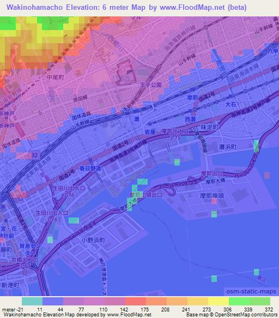Select the yellow 273 to 306 legend swatch
The width and height of the screenshot is (279, 318).
[219, 301]
